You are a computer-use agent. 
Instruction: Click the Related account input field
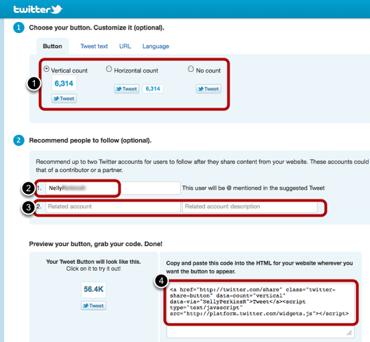113,206
